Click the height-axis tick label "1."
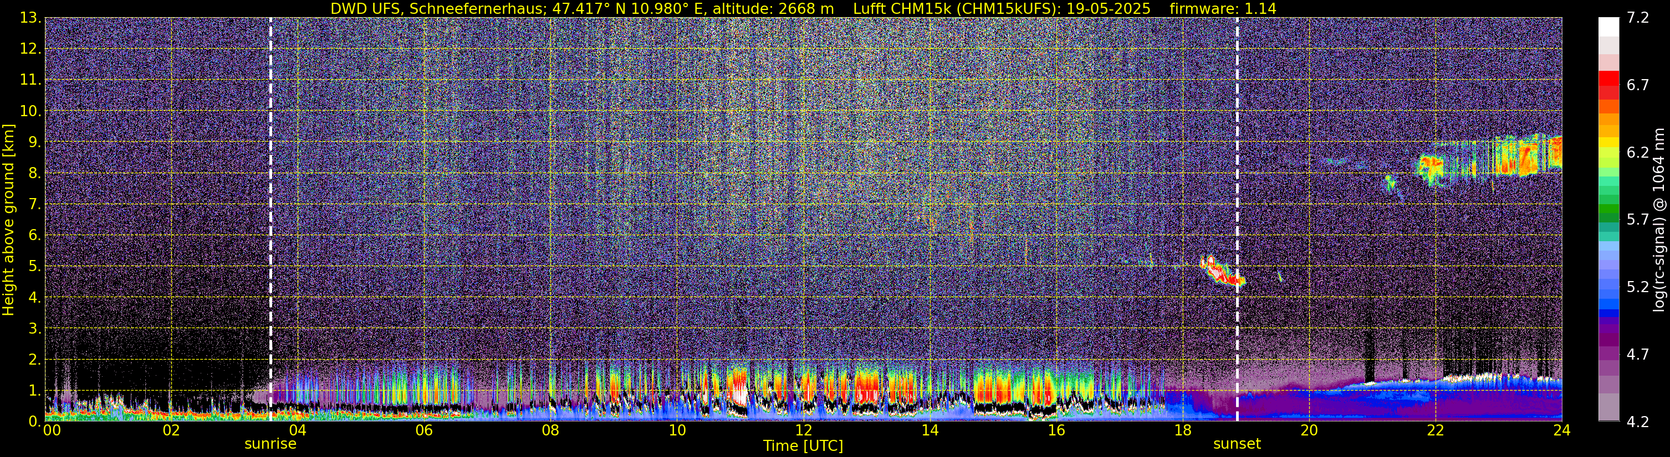Image resolution: width=1670 pixels, height=457 pixels. click(35, 390)
